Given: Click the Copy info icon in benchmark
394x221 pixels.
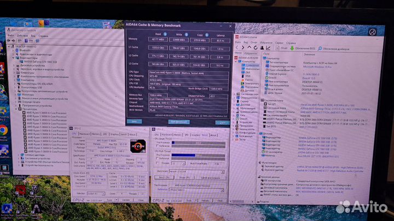Looking at the screenshot, I should 207,35.
